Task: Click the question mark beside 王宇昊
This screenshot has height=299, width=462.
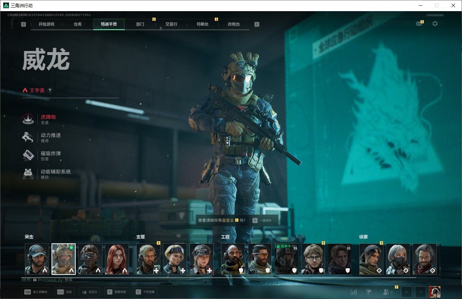Action: pos(50,91)
